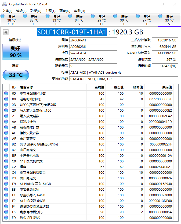
Task: Click the NAND total writes value 1411392 GB
Action: (165, 53)
